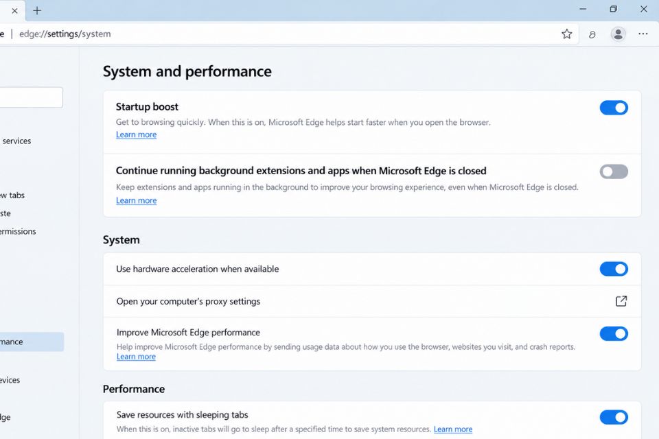Disable Save resources with sleeping tabs toggle

pyautogui.click(x=614, y=417)
